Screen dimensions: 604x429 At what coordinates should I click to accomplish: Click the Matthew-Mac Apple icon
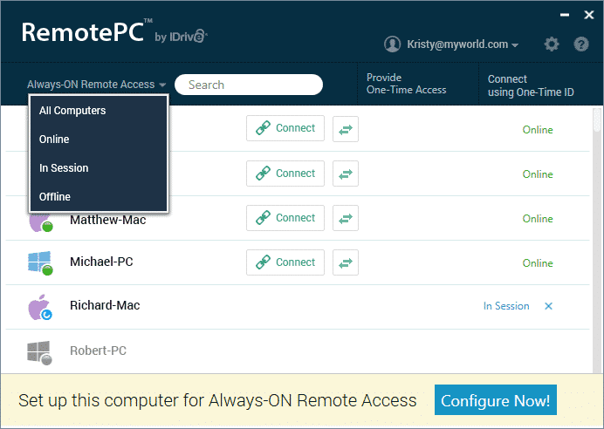[x=40, y=222]
